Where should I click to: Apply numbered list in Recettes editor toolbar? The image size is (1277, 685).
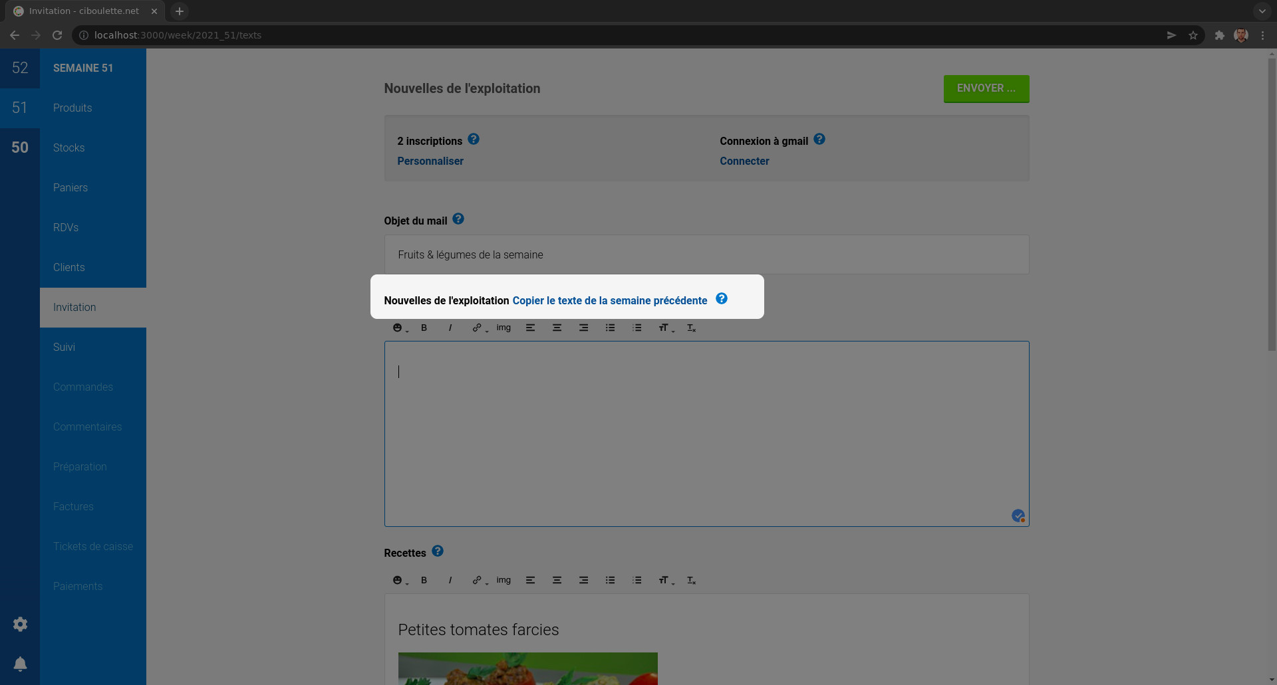(x=637, y=581)
